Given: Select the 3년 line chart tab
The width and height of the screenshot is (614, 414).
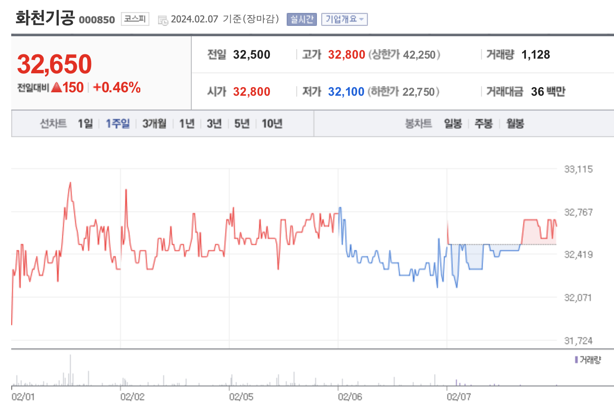Looking at the screenshot, I should [x=214, y=124].
